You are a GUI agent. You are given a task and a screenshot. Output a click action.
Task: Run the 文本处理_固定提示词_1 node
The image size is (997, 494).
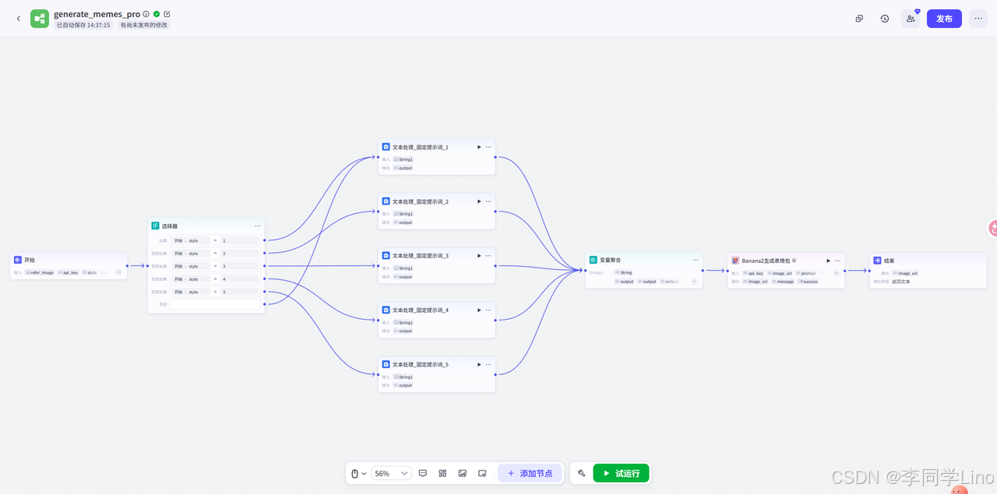pyautogui.click(x=479, y=147)
